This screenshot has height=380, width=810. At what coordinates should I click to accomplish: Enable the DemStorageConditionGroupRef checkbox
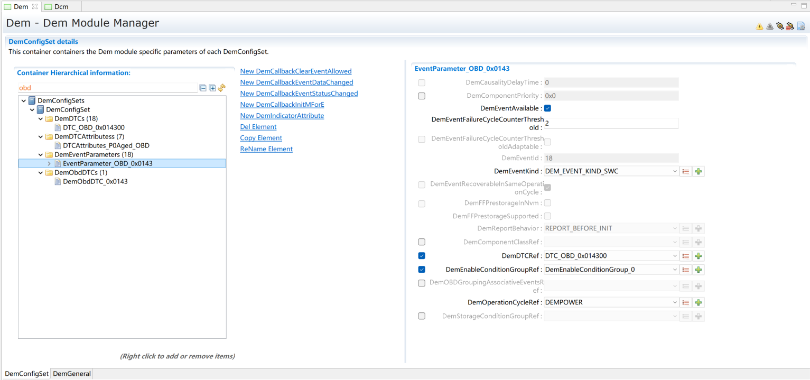[422, 316]
